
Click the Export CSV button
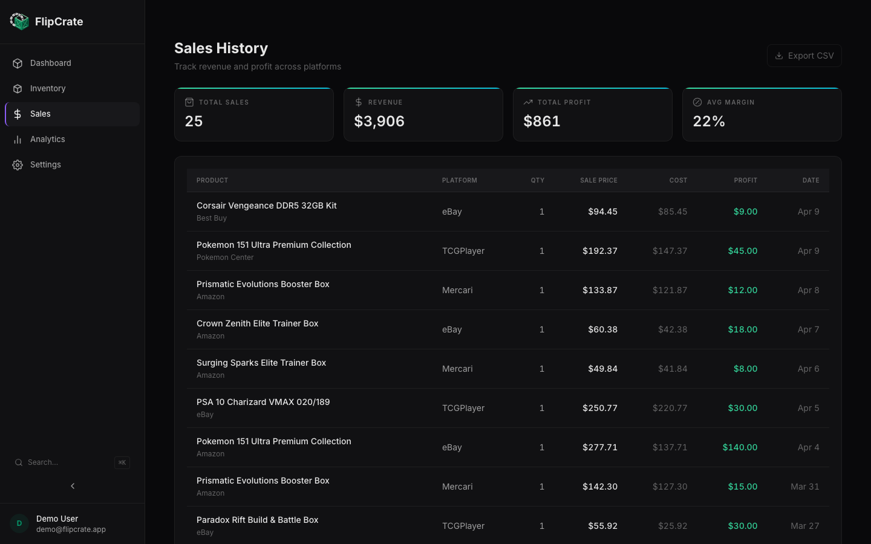click(804, 56)
